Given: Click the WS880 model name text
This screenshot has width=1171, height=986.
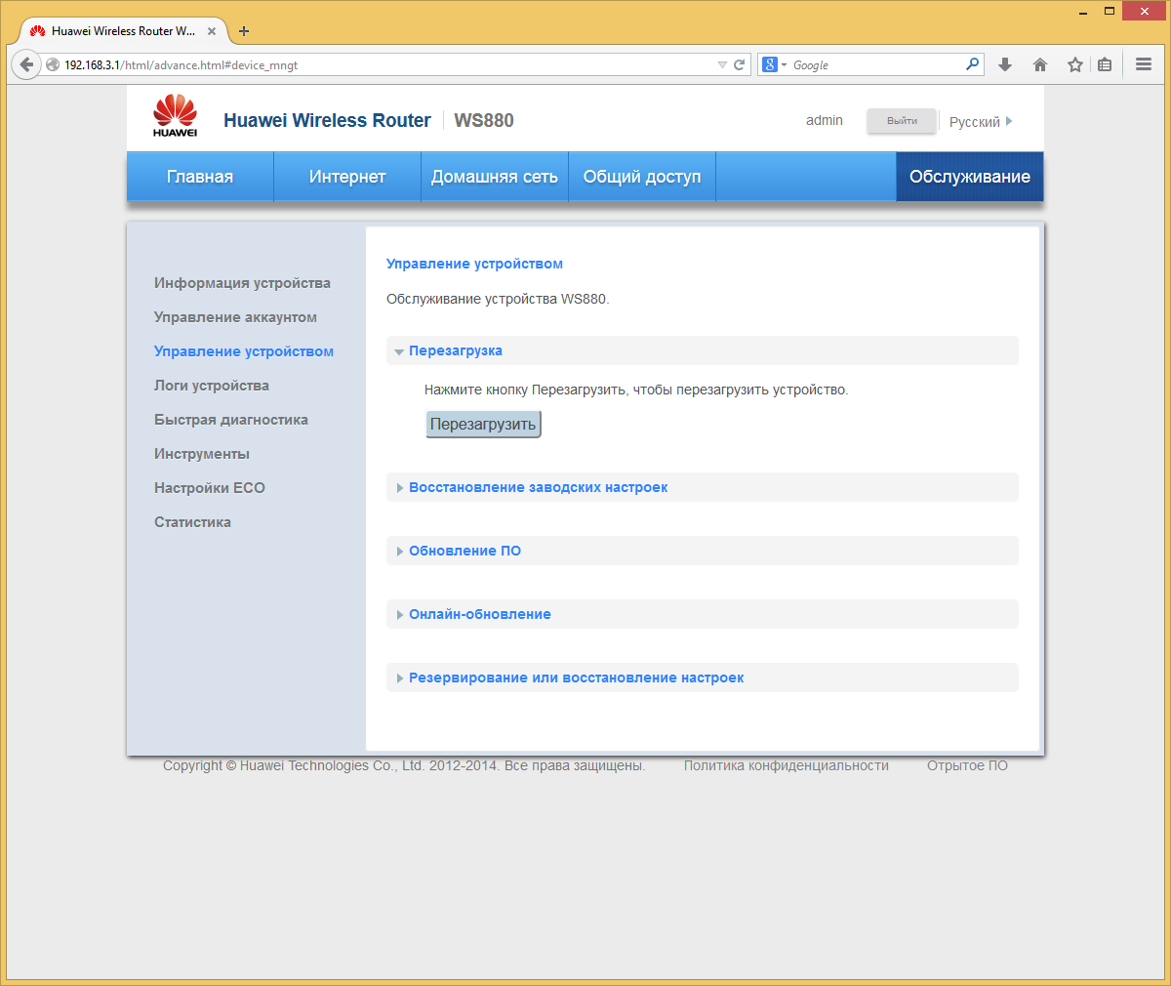Looking at the screenshot, I should tap(484, 120).
